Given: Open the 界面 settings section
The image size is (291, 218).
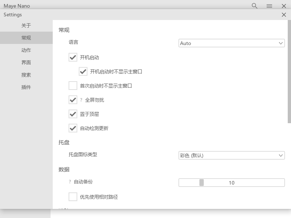Looking at the screenshot, I should coord(26,62).
